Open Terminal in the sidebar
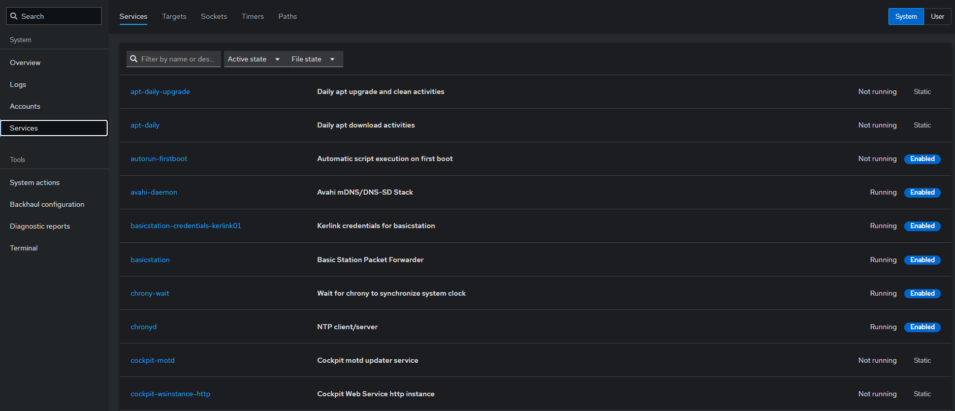 coord(54,248)
